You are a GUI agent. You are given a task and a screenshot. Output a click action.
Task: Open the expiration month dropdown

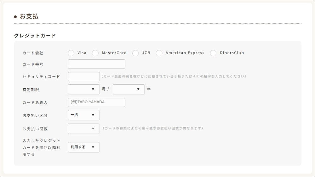click(83, 89)
